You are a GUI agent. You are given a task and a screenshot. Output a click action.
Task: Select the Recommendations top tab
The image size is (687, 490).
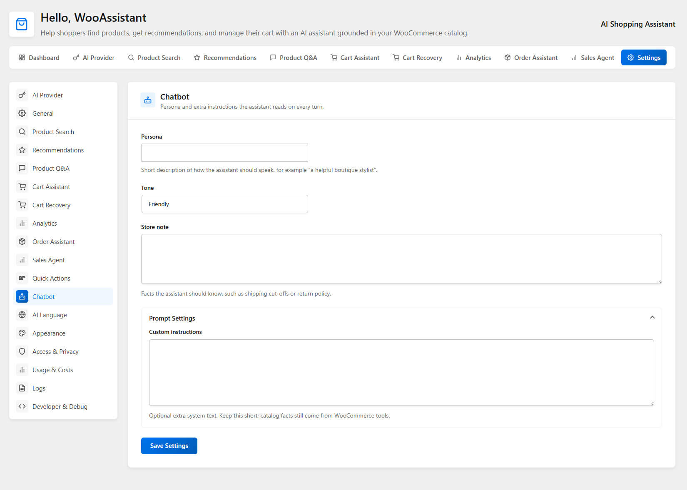tap(225, 57)
